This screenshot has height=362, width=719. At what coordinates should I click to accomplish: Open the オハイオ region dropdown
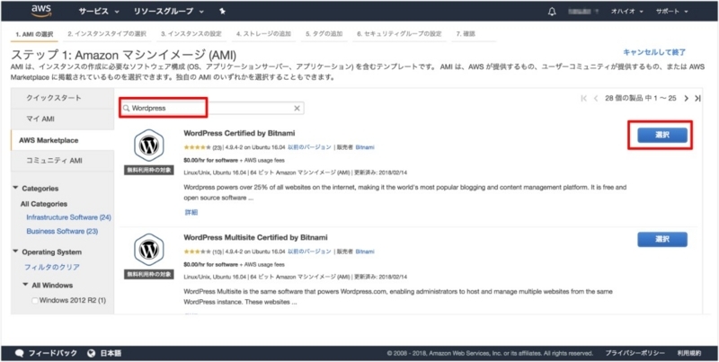pos(626,12)
